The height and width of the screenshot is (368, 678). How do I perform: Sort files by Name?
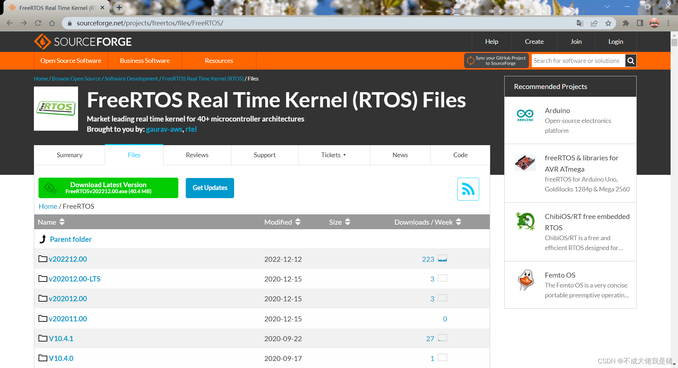pos(51,222)
